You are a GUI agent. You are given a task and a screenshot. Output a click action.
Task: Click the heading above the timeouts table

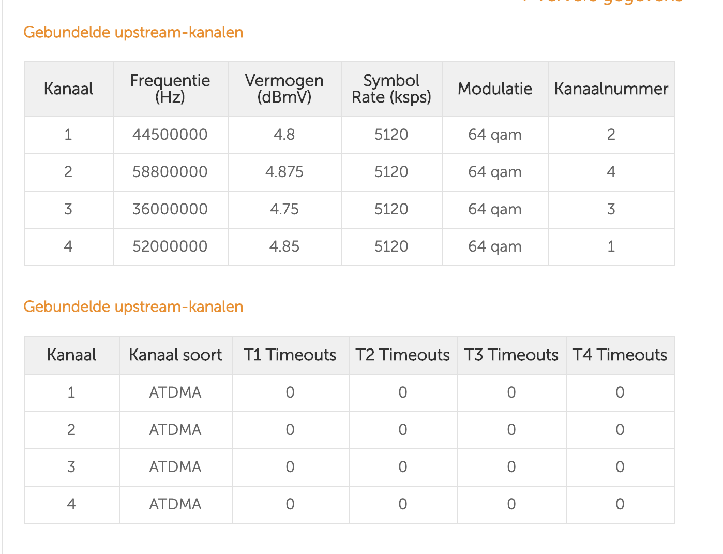(x=133, y=307)
